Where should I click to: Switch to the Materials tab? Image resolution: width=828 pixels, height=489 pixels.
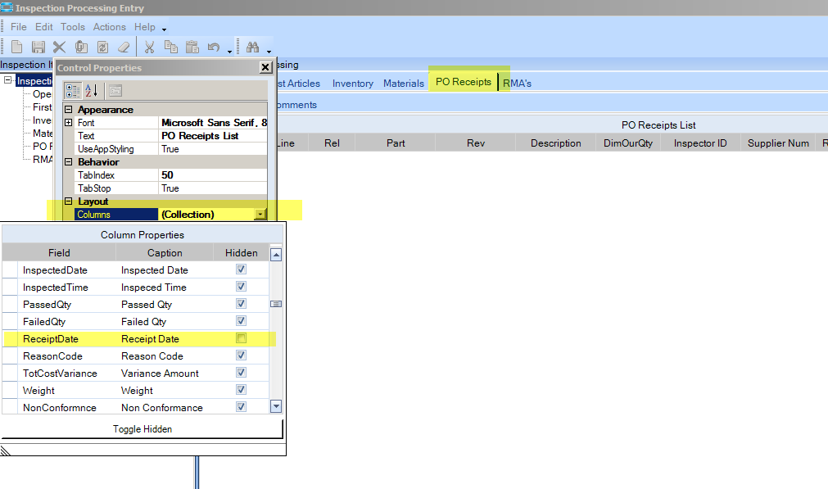coord(404,84)
